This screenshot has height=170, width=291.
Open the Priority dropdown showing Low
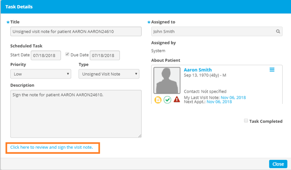point(41,74)
